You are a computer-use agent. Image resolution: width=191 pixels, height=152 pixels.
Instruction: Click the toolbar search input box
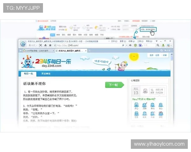point(150,45)
